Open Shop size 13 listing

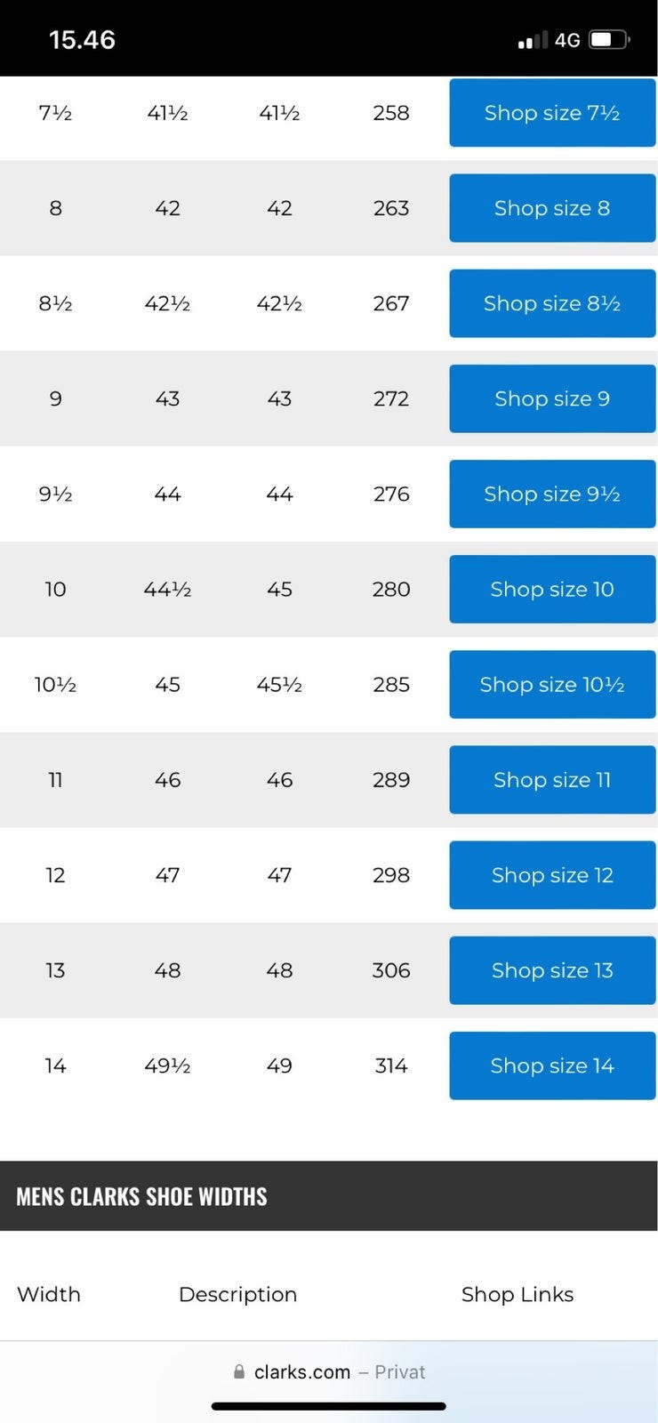[552, 970]
